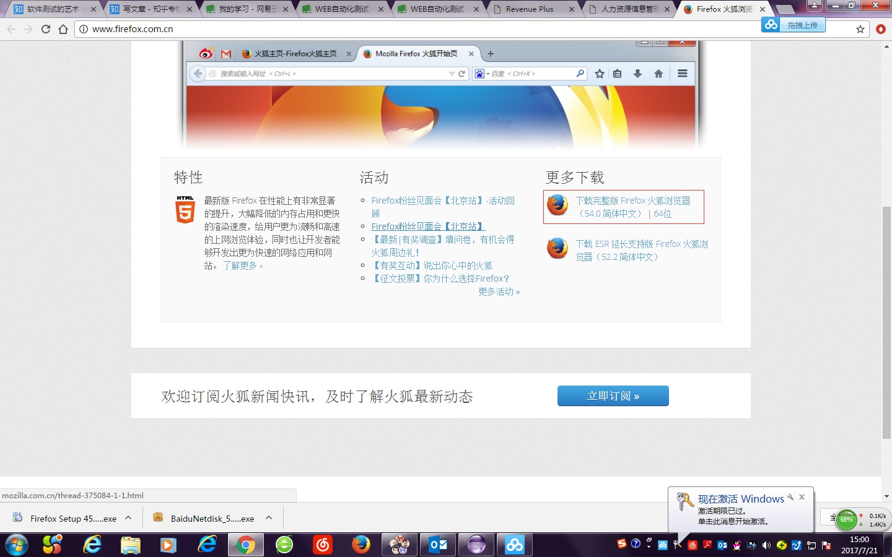Open Baidu Netdisk on the taskbar
Image resolution: width=892 pixels, height=557 pixels.
(515, 545)
